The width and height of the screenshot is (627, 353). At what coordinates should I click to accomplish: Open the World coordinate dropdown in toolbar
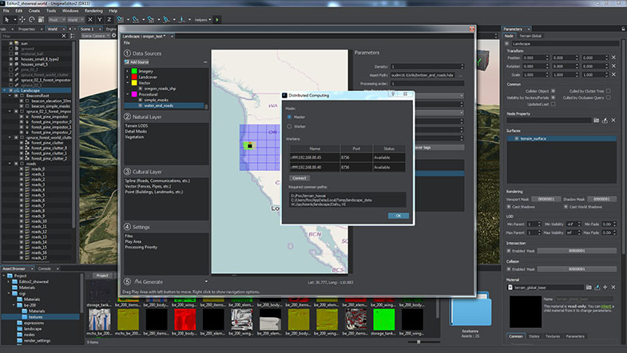tap(76, 20)
